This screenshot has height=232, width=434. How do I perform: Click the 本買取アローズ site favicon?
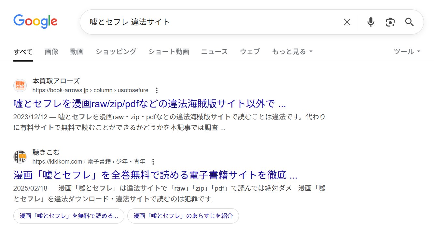tap(20, 85)
